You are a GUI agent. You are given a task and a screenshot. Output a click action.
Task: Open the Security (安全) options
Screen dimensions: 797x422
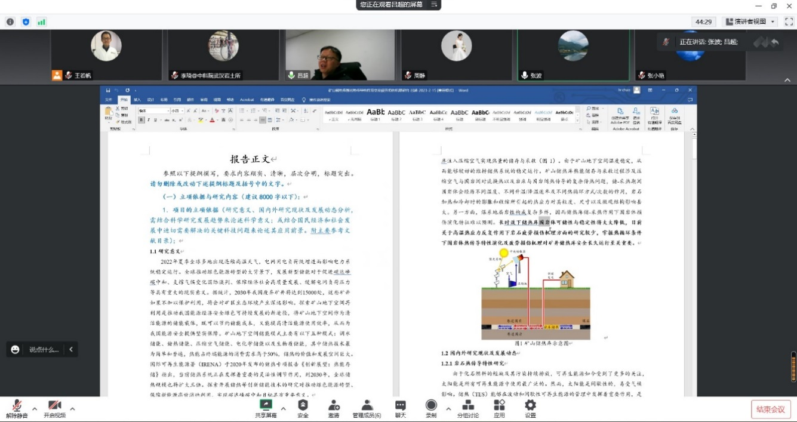tap(303, 408)
